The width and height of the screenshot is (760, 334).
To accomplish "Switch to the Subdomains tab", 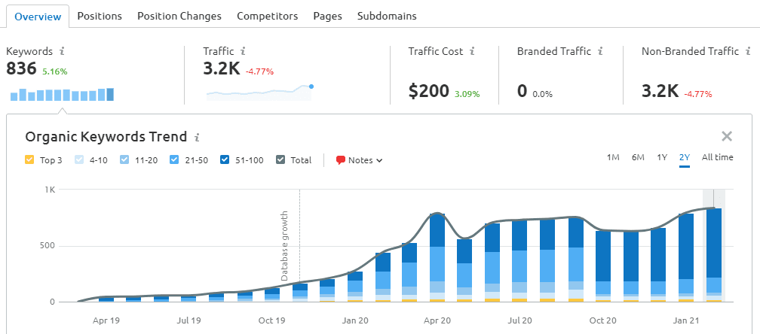I will pyautogui.click(x=387, y=16).
